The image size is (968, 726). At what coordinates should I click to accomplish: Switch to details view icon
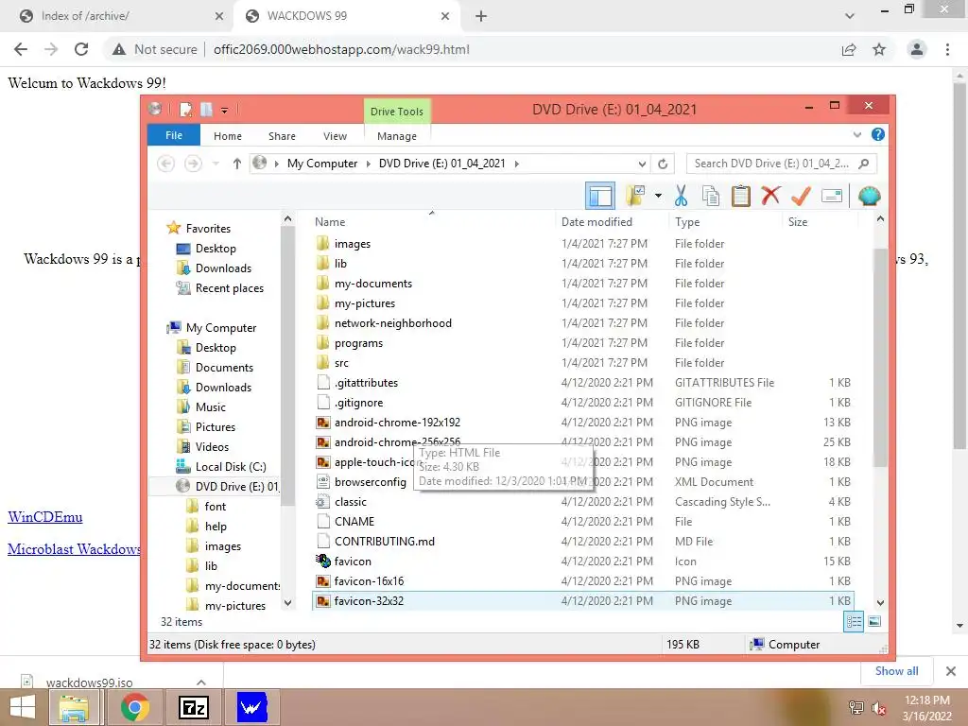pos(854,622)
